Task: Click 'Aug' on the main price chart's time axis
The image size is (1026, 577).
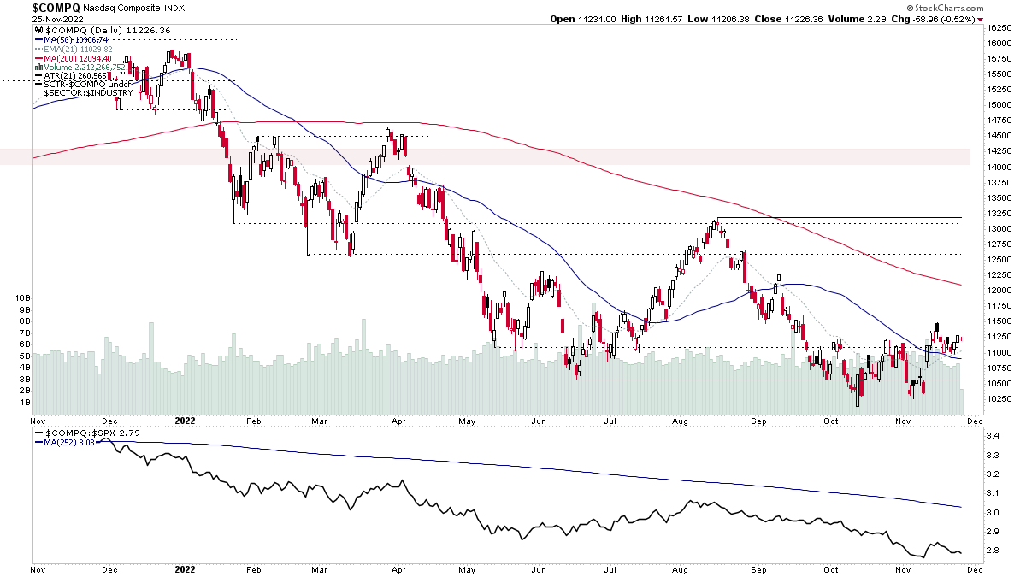Action: pos(679,421)
